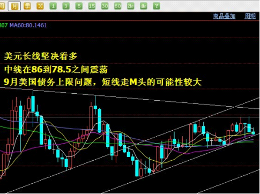The height and width of the screenshot is (194, 260).
Task: Click the orange X period icon
Action: [40, 6]
